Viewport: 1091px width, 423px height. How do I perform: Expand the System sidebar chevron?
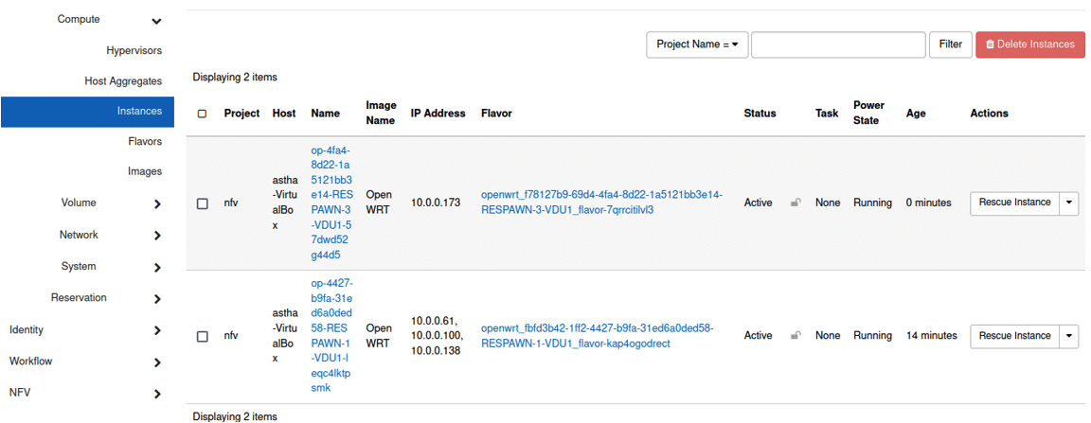tap(157, 267)
